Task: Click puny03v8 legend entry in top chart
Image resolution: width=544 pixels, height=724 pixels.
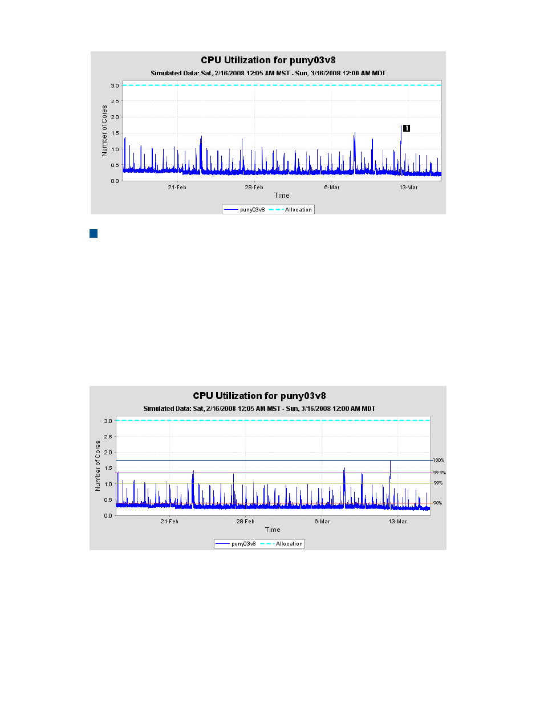Action: (245, 210)
